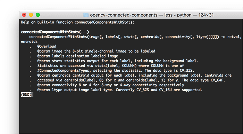Click the '@param image' line
The width and height of the screenshot is (243, 134).
pos(96,51)
